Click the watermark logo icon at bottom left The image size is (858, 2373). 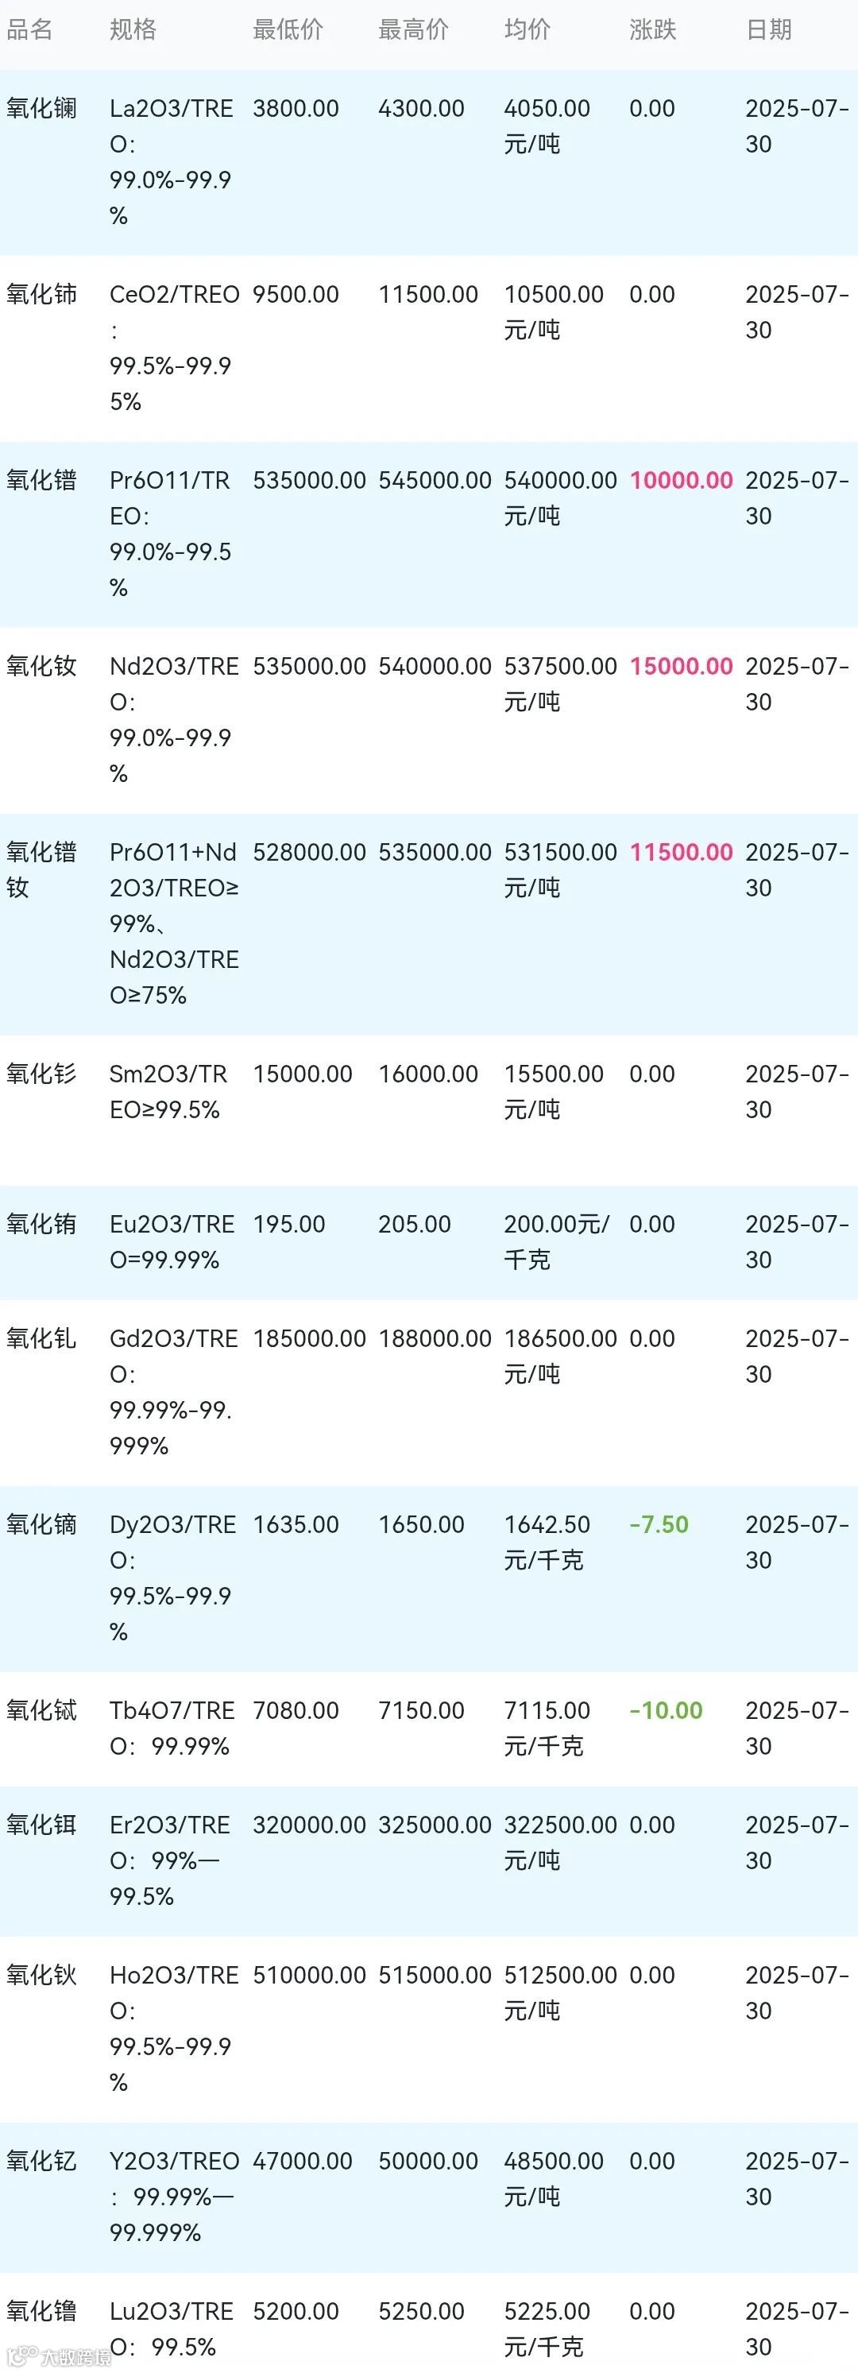point(18,2356)
